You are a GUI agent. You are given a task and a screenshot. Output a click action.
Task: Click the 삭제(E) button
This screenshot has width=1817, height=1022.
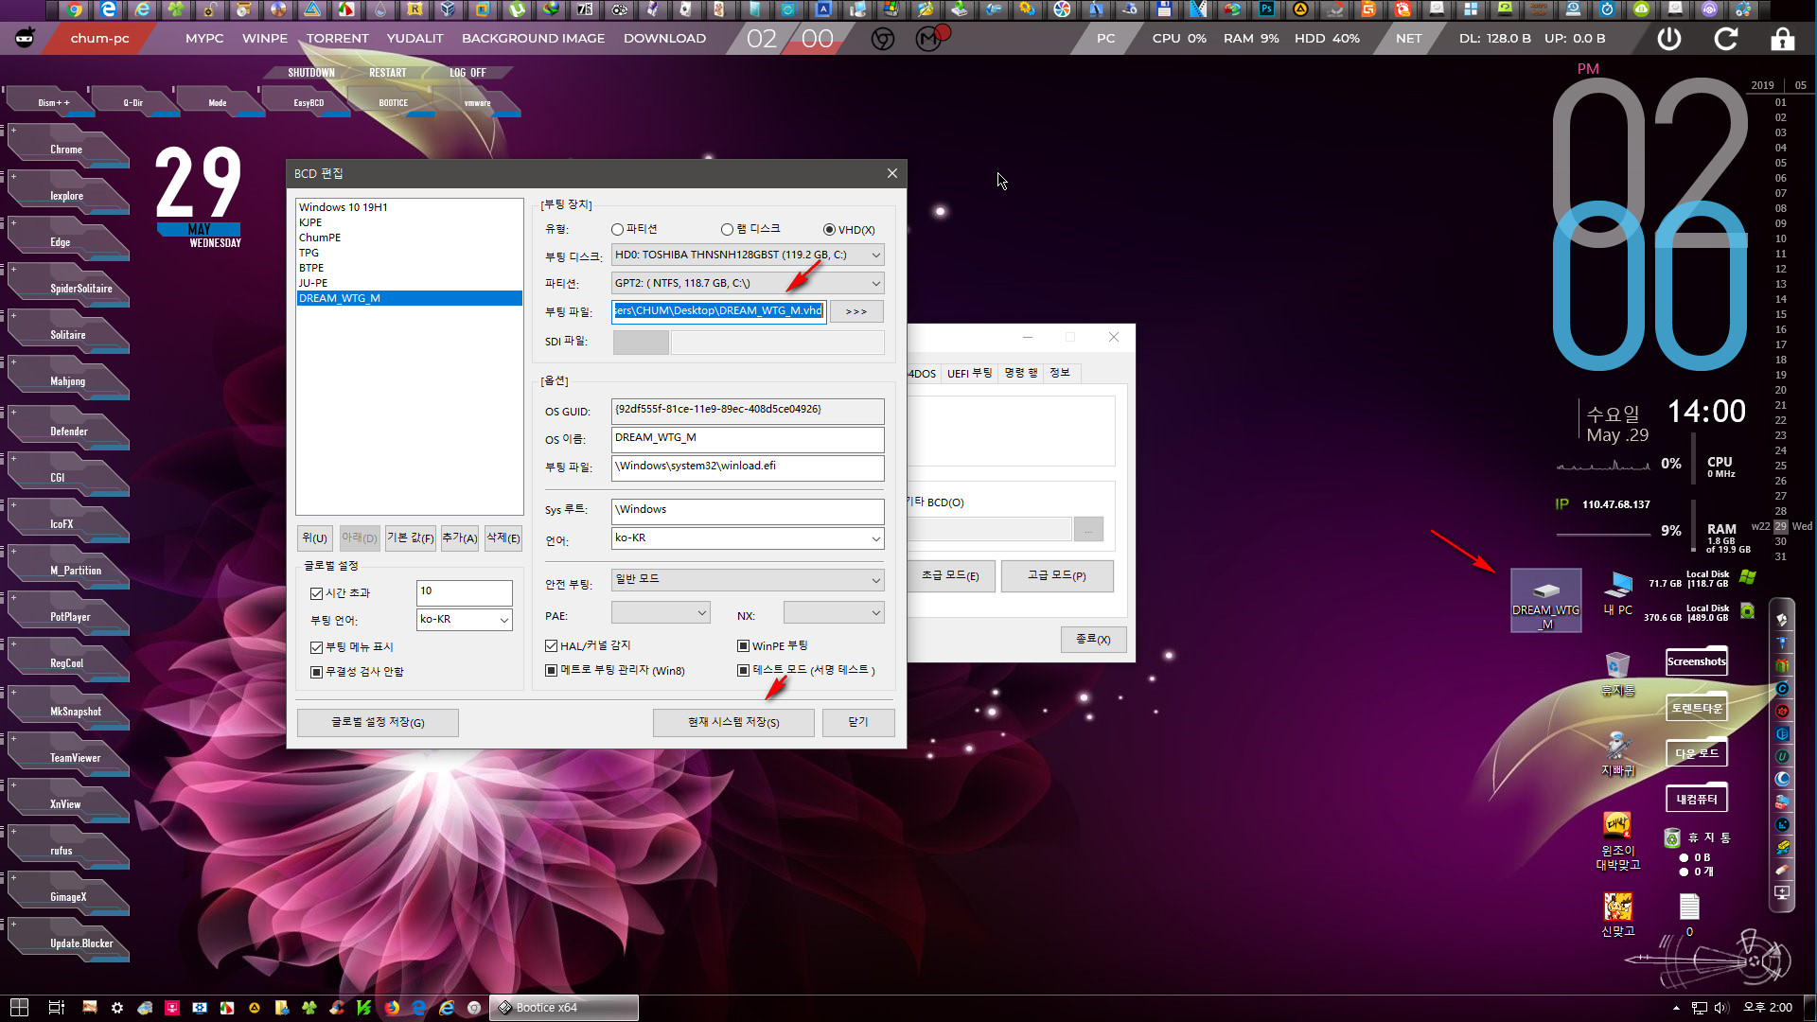click(503, 537)
